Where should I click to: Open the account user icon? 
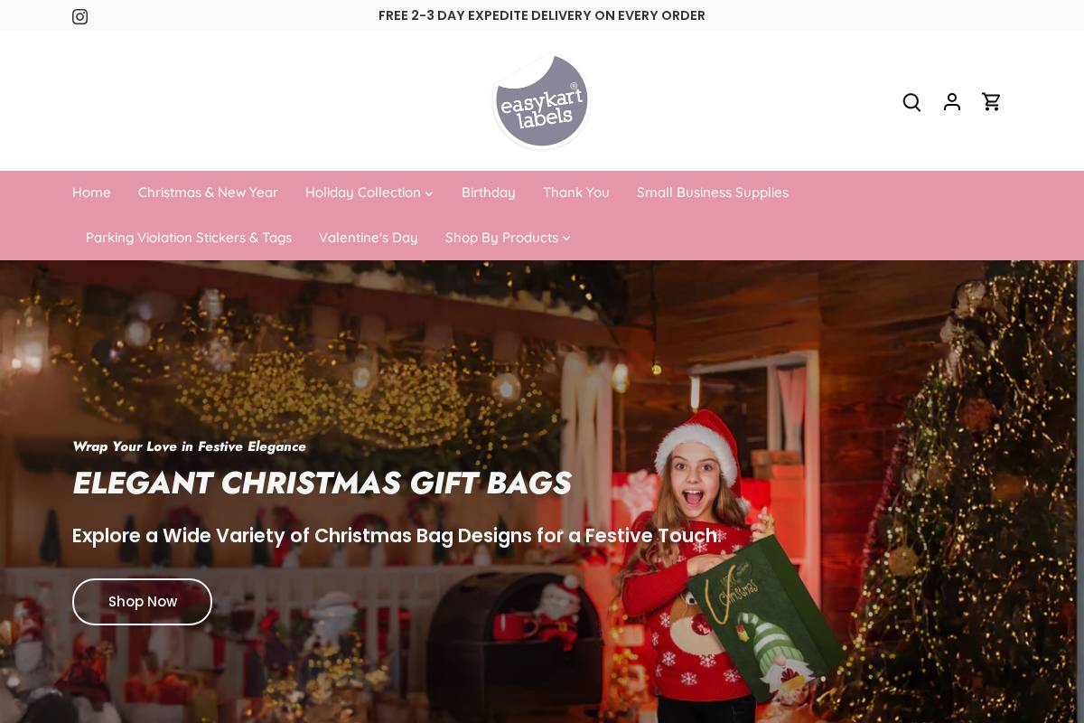coord(951,102)
